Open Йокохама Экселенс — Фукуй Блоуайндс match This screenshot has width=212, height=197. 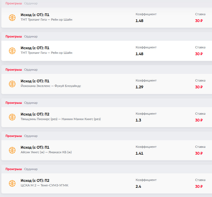click(51, 86)
